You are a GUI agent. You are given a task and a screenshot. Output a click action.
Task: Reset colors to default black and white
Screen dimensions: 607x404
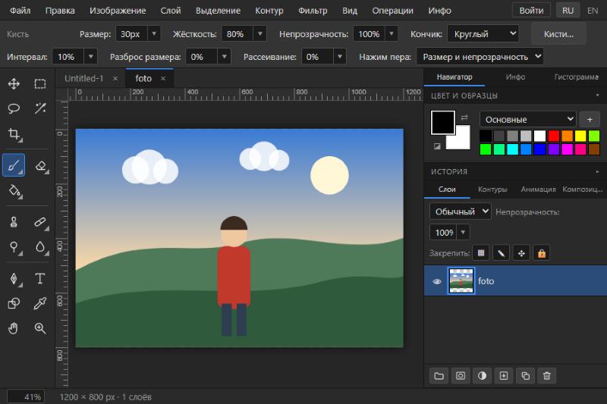437,146
